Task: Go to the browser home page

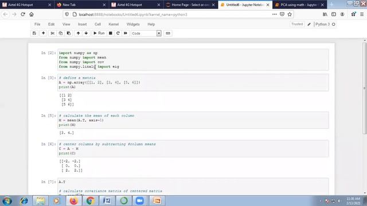Action: click(x=32, y=14)
